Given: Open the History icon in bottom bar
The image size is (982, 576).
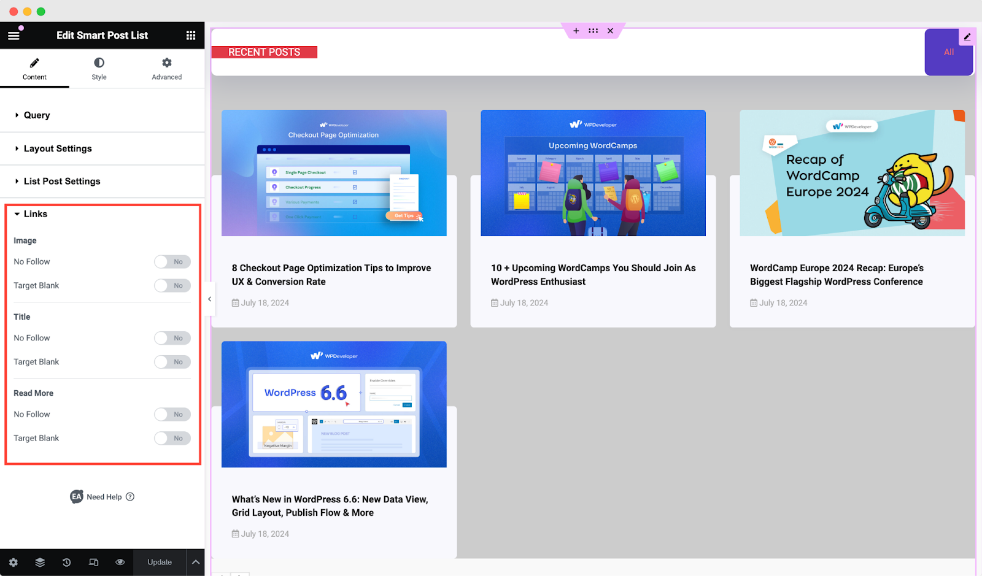Looking at the screenshot, I should pos(66,562).
